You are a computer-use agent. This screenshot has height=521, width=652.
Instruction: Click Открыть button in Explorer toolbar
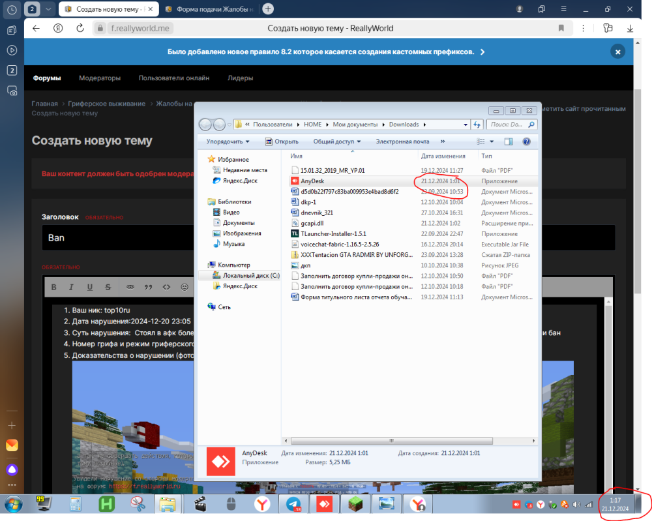click(282, 141)
